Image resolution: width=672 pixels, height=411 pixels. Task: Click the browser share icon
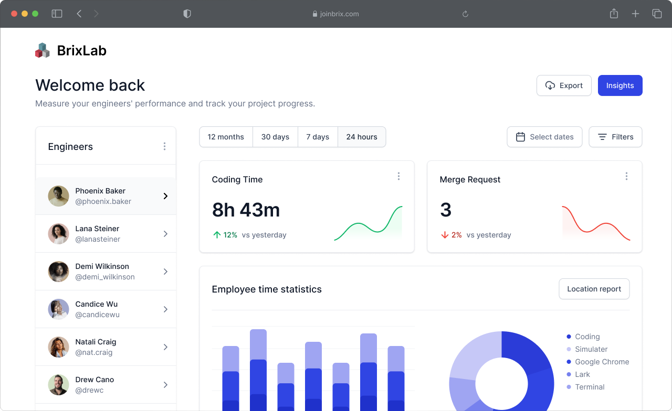pyautogui.click(x=614, y=14)
